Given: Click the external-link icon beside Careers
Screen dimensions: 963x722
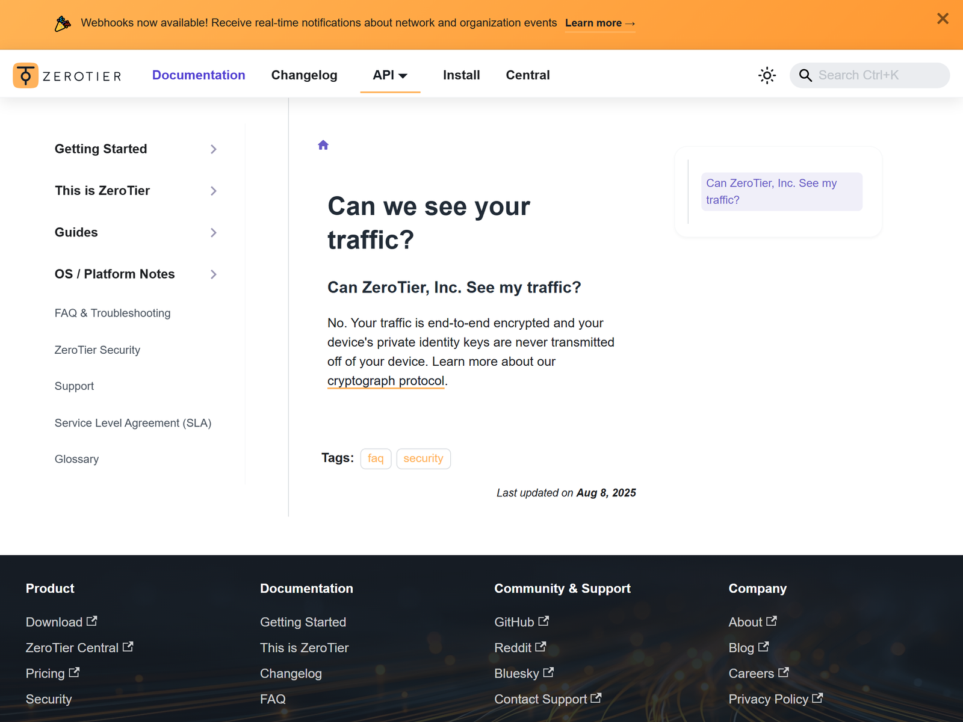Looking at the screenshot, I should click(784, 673).
